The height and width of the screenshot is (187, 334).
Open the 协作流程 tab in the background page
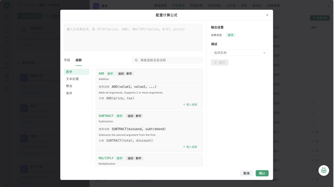pos(214,6)
